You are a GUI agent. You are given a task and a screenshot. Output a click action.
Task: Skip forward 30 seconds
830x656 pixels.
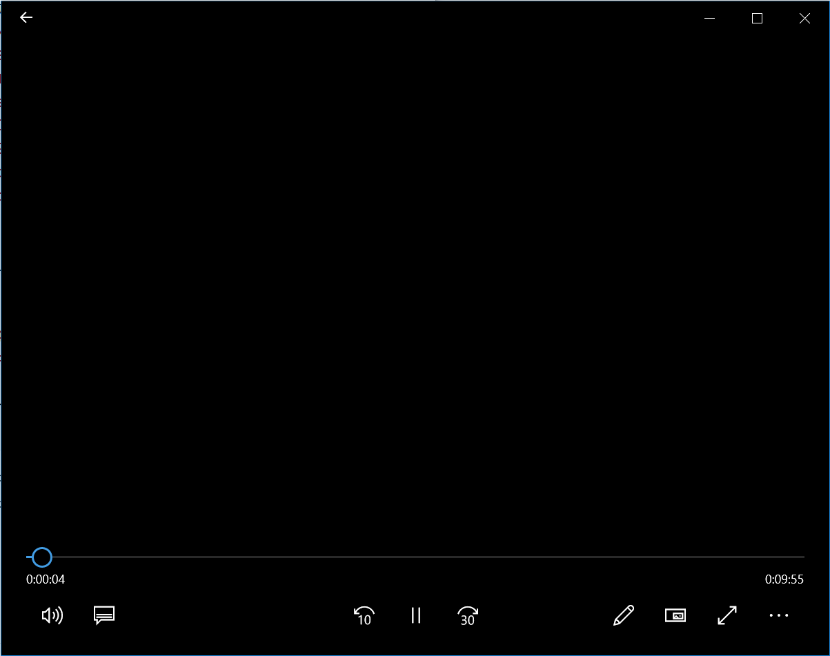coord(468,615)
